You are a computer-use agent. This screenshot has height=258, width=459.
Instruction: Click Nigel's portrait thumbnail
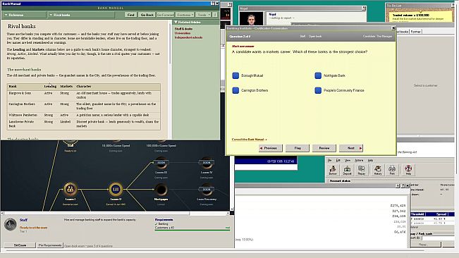pos(251,19)
